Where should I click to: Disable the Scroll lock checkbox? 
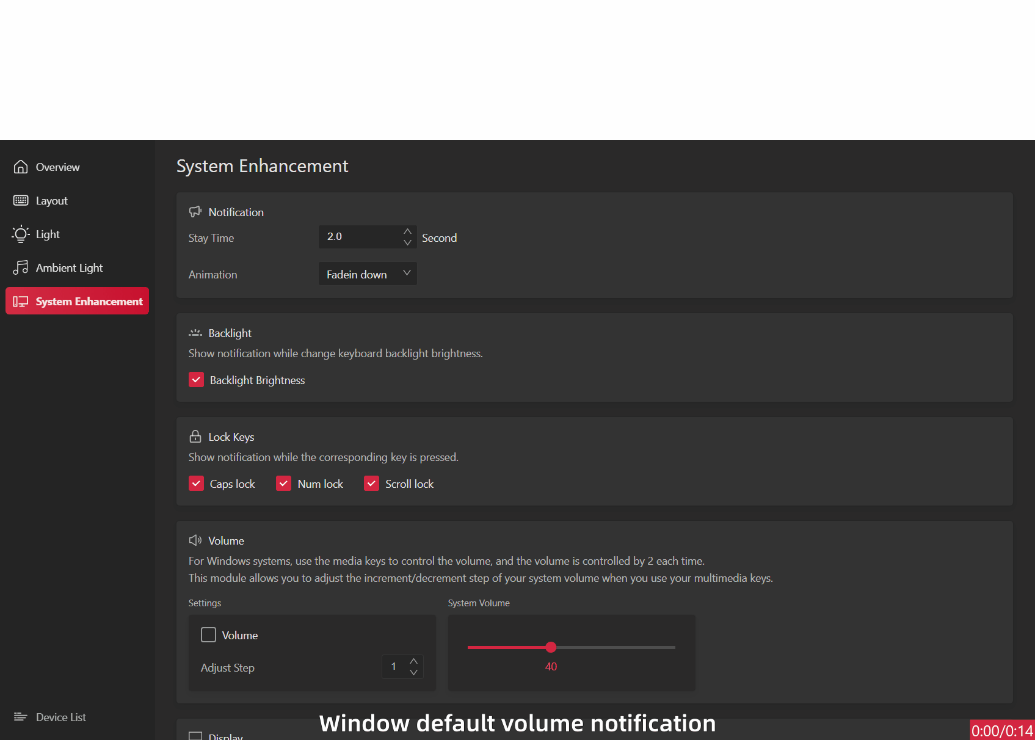(x=371, y=484)
